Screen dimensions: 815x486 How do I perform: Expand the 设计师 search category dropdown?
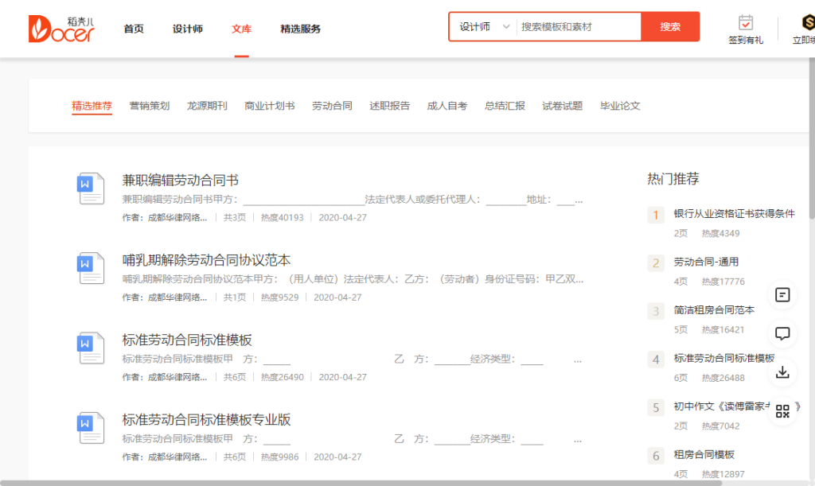coord(483,27)
